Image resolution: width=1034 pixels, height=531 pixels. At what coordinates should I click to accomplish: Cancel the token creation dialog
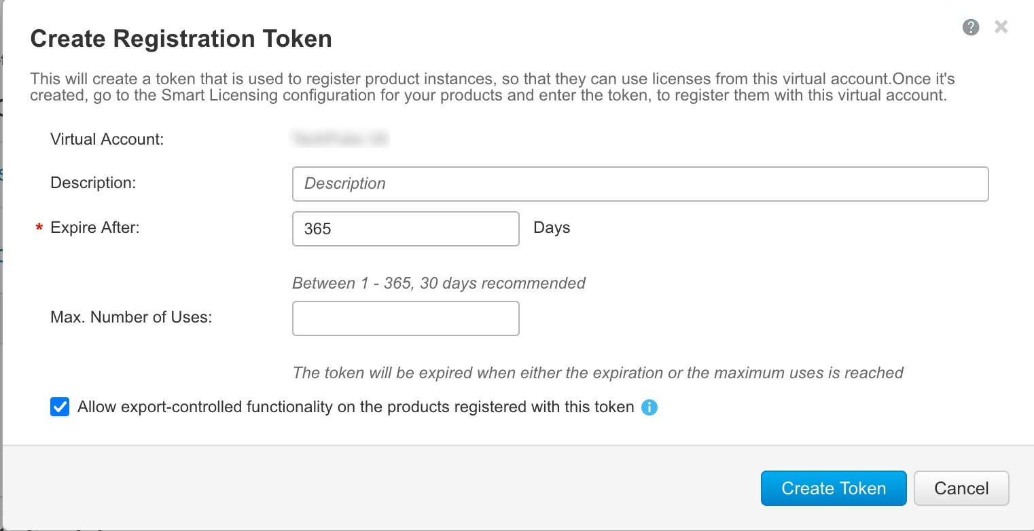[961, 488]
